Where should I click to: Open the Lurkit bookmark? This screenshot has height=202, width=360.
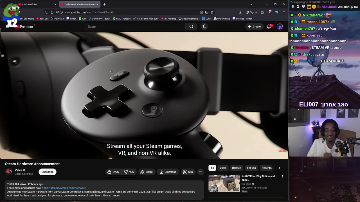(x=207, y=19)
